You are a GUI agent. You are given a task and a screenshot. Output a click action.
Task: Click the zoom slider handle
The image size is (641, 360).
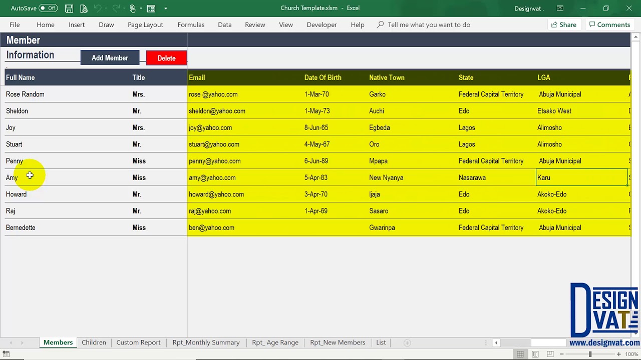[590, 354]
